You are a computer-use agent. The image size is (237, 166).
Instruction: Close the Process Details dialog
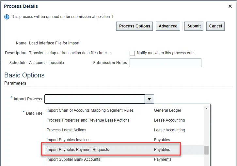point(230,6)
